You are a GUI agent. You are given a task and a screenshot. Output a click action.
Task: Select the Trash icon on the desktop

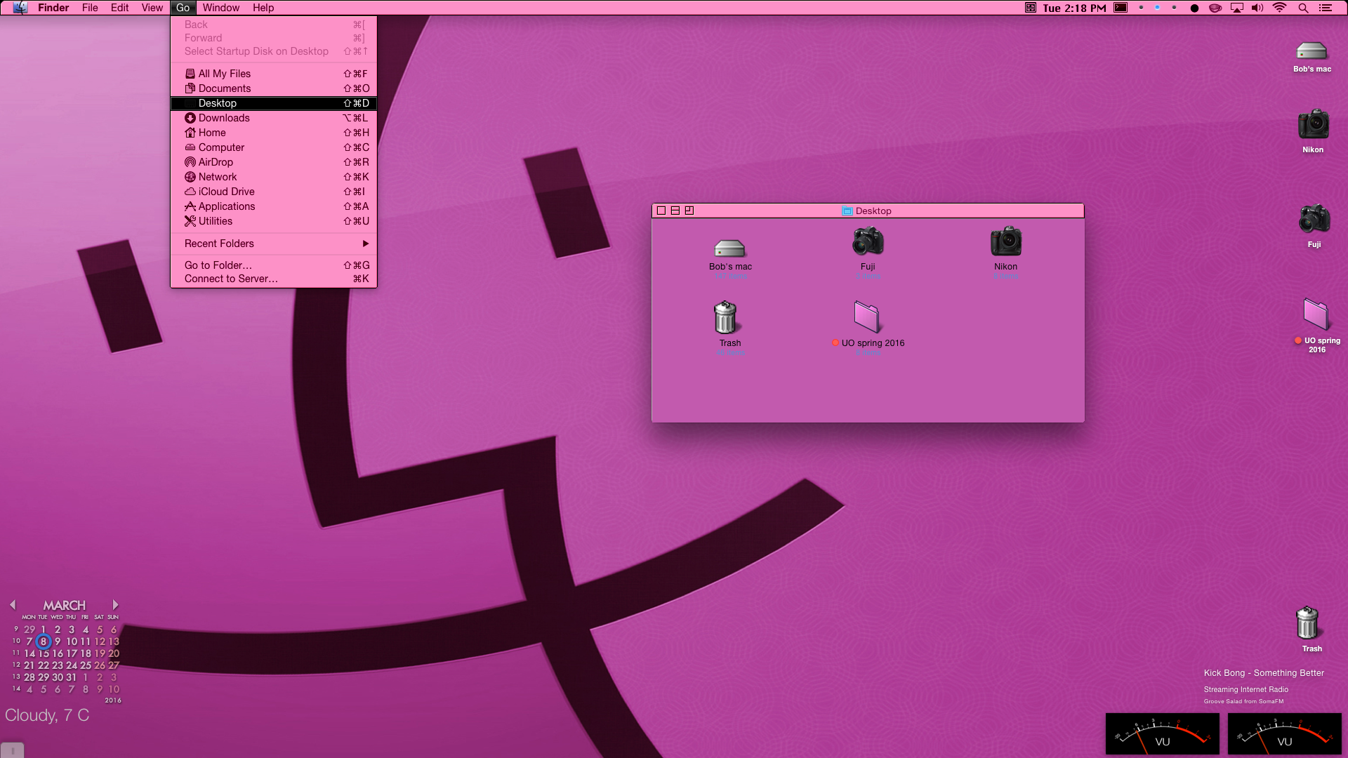[x=1307, y=623]
